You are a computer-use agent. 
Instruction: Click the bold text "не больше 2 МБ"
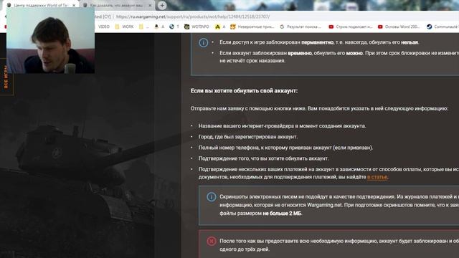point(282,214)
